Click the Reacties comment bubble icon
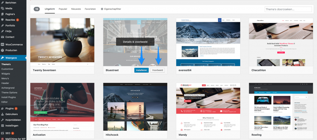 (x=2, y=20)
